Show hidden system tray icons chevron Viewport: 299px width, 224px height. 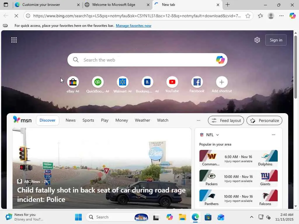tap(251, 217)
